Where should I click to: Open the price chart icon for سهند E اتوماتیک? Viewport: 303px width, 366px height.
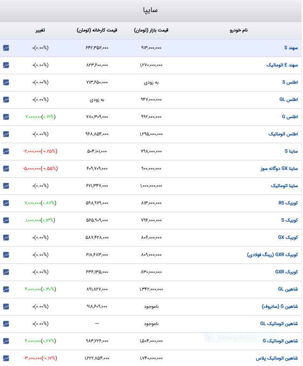click(6, 65)
